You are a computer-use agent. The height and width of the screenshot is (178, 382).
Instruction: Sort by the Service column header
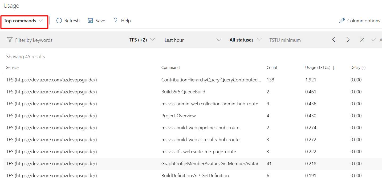[13, 68]
